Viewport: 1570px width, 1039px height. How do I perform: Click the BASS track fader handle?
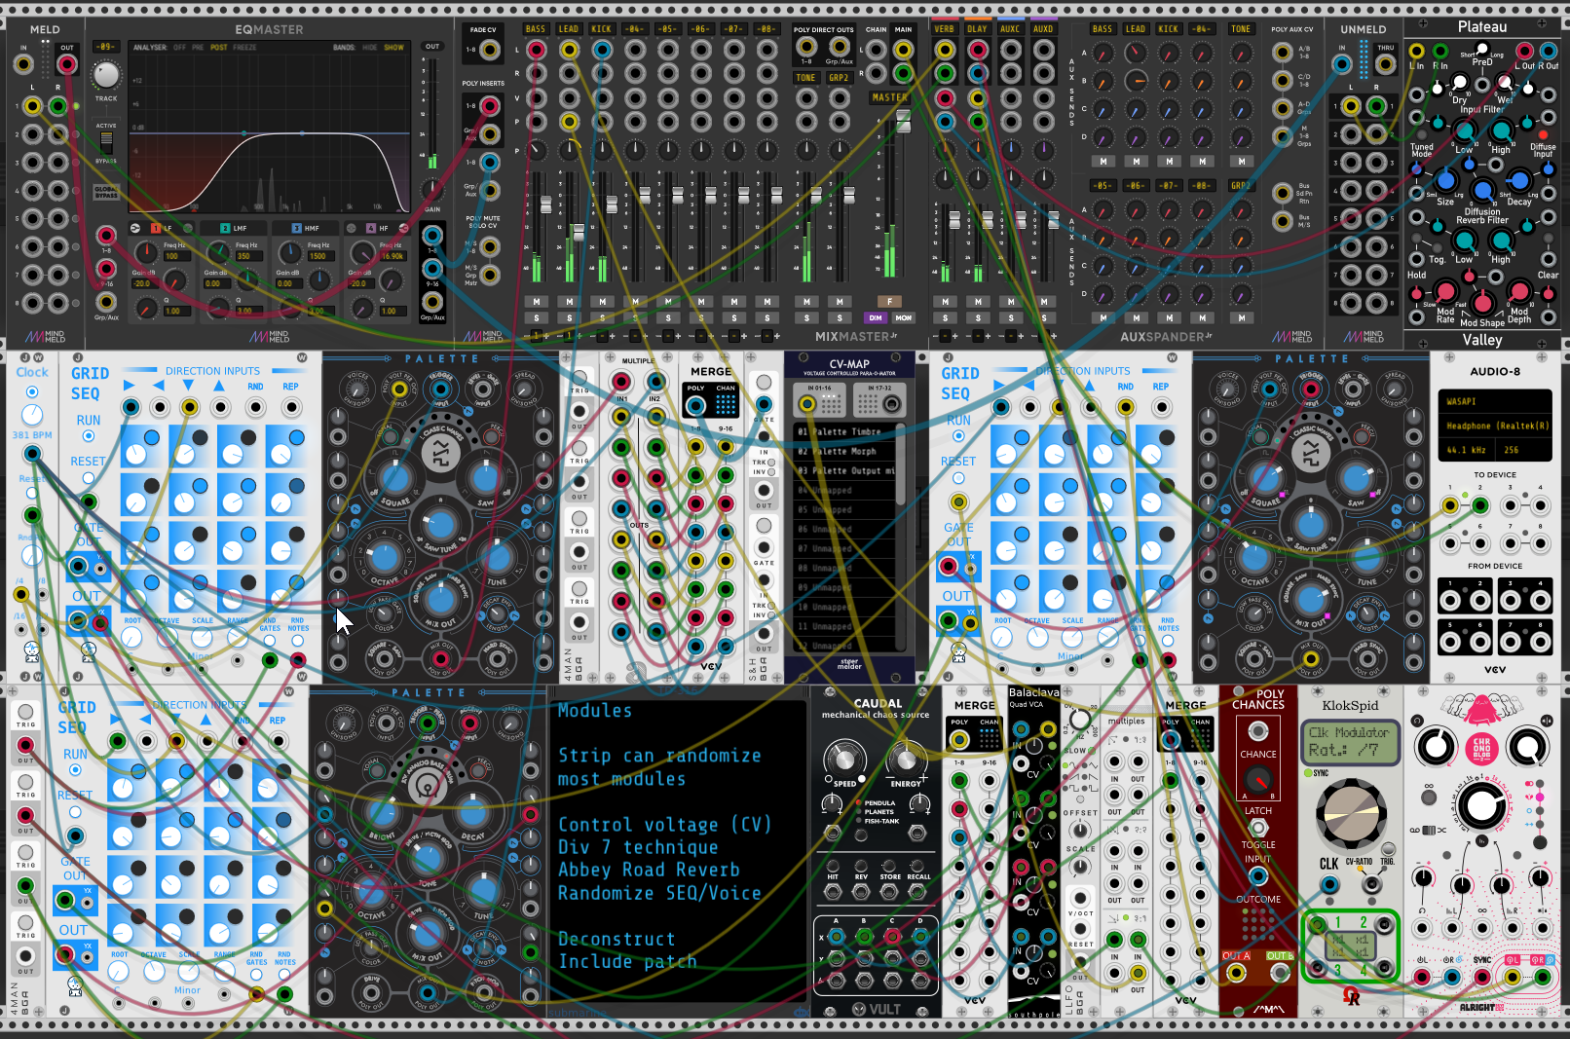click(x=546, y=204)
